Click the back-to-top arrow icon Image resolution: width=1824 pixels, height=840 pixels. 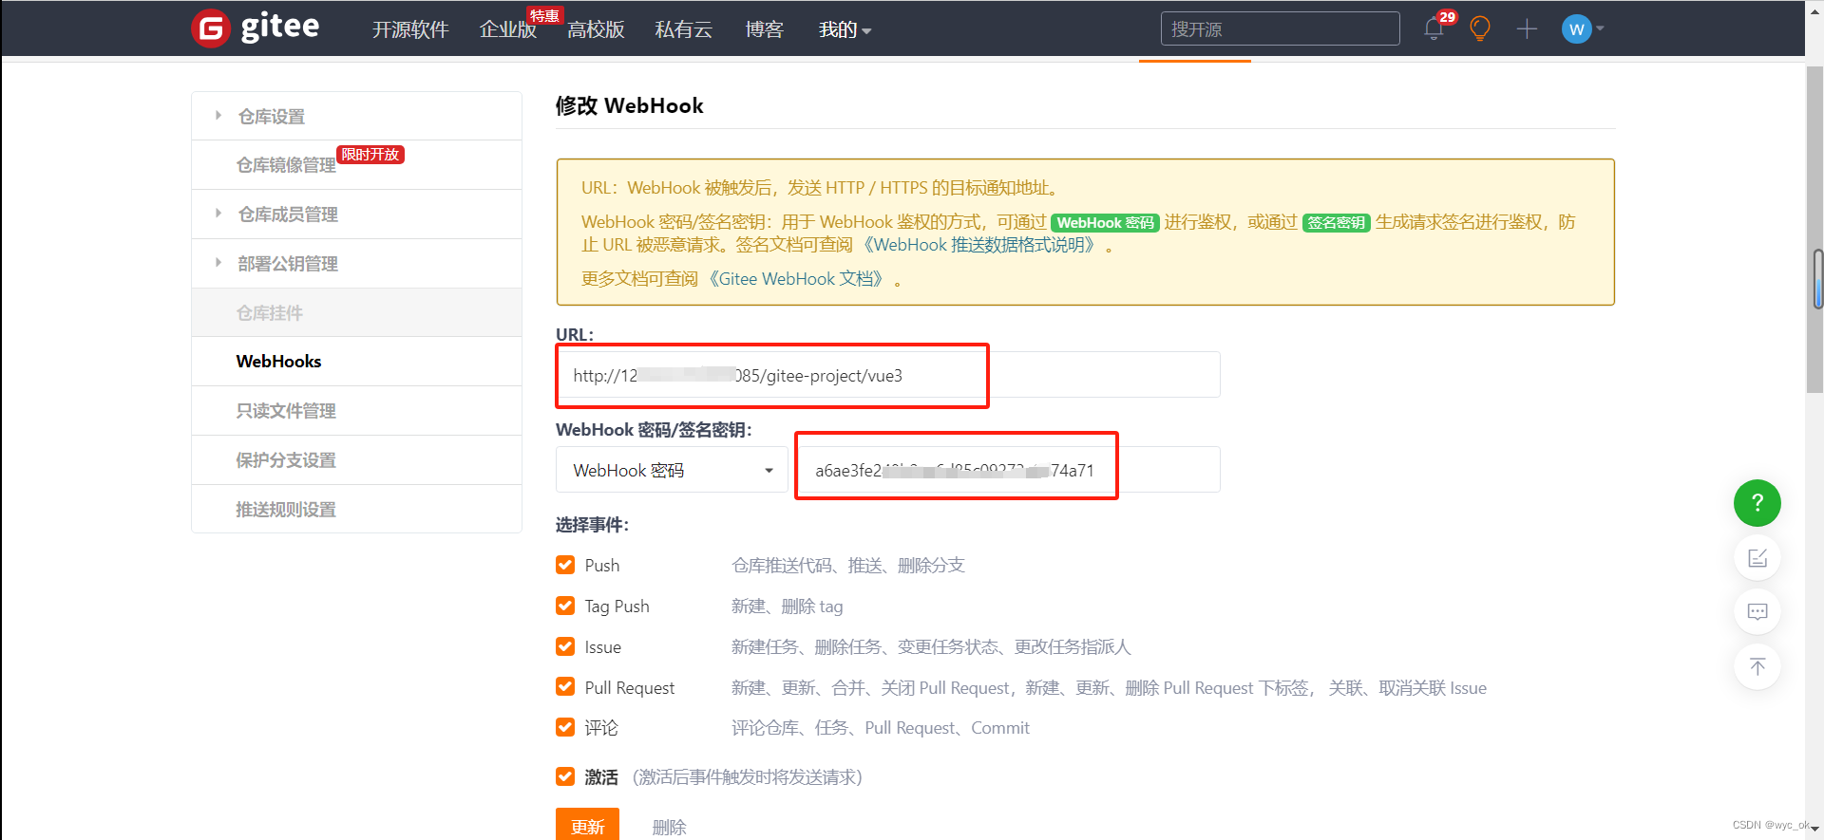1757,666
